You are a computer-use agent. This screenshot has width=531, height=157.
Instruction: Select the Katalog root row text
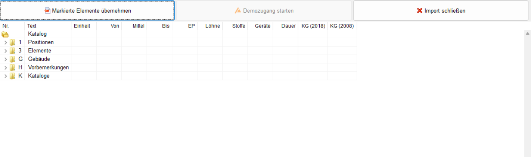(x=37, y=34)
